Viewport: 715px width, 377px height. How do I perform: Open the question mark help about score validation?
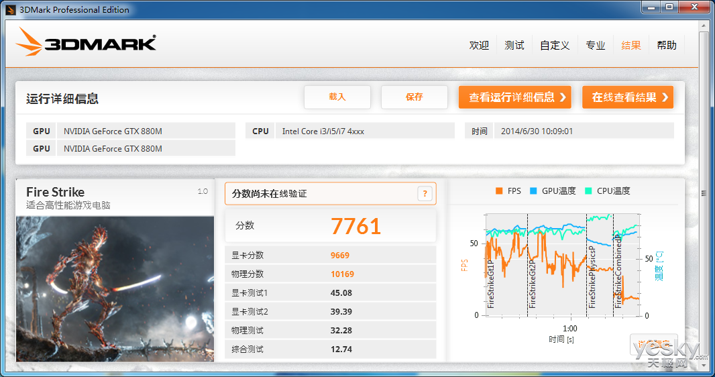[x=425, y=194]
